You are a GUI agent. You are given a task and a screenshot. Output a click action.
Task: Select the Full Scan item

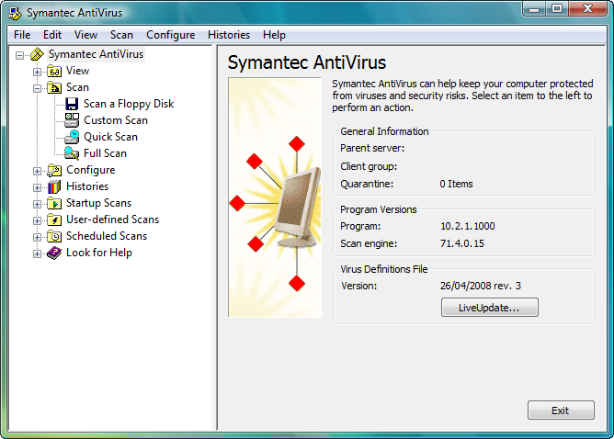coord(105,153)
